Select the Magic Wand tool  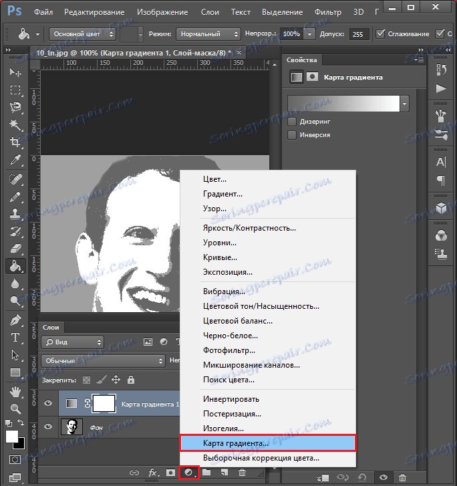15,124
